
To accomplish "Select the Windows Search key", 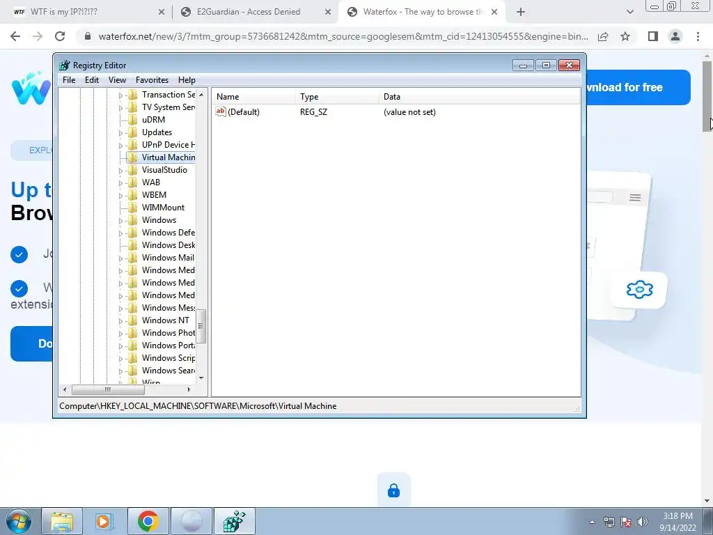I will click(x=169, y=371).
